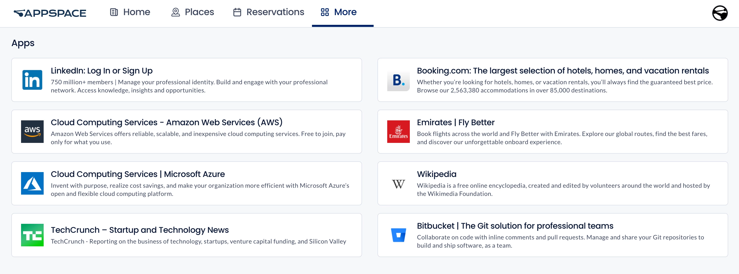Click 'Whether you're looking for hotels' description
Screen dimensions: 739x274
pos(565,86)
